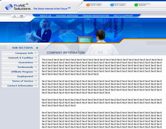The image size is (166, 129).
Task: Click the Company Information heading
Action: pos(65,53)
